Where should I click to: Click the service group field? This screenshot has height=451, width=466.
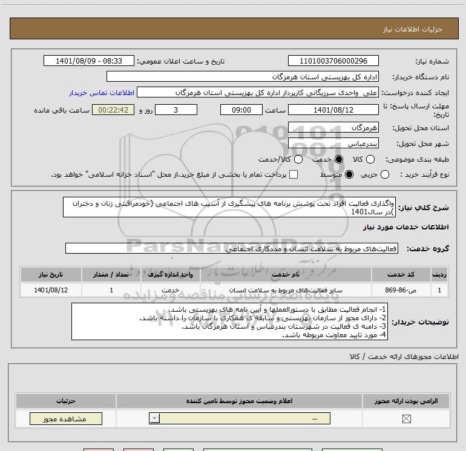pos(232,248)
